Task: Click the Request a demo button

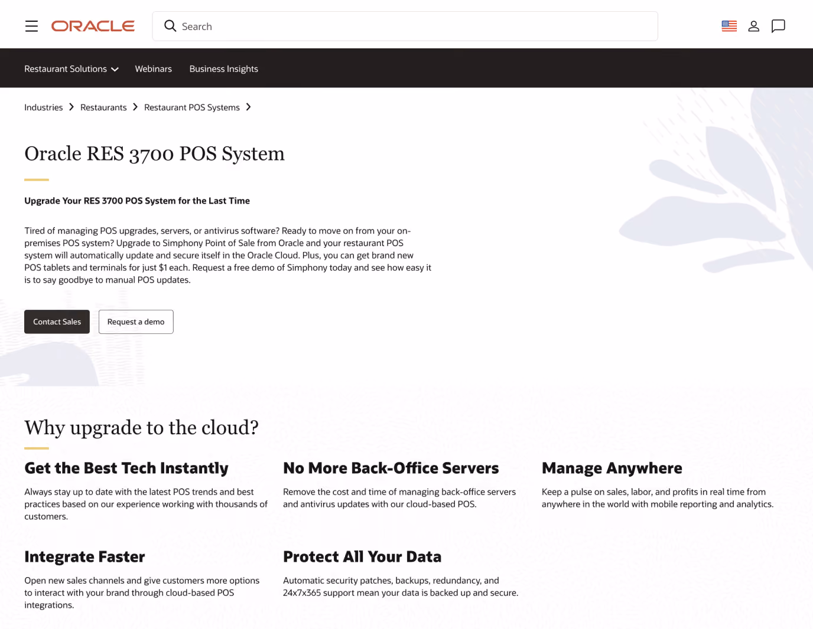Action: pyautogui.click(x=136, y=322)
